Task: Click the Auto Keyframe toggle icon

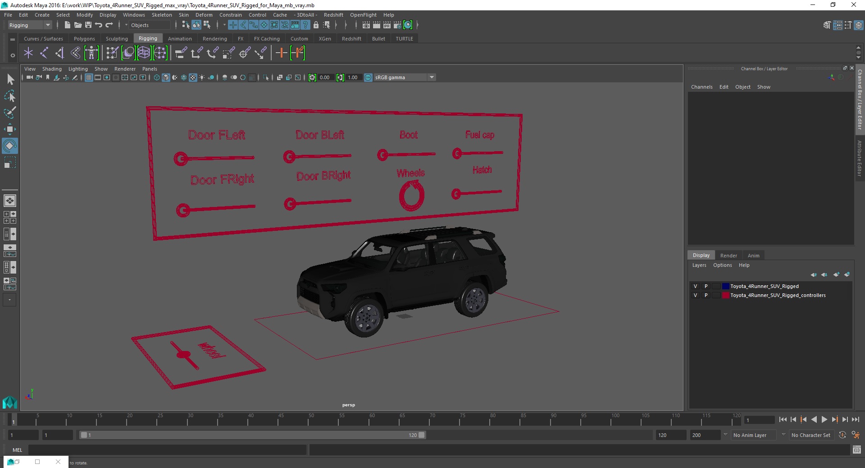Action: pos(842,435)
